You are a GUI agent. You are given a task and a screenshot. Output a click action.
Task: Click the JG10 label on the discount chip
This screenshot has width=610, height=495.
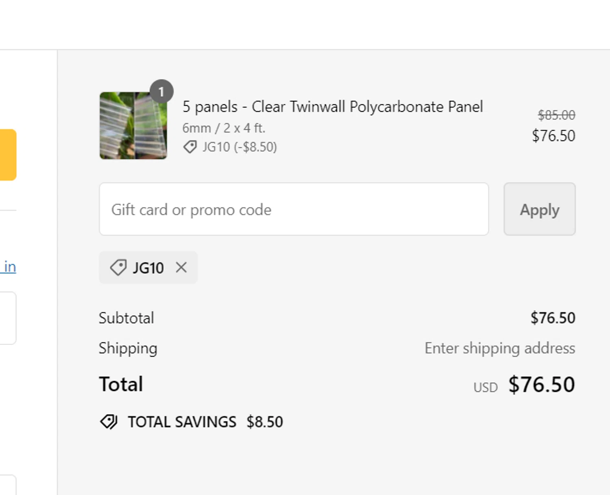pos(148,268)
